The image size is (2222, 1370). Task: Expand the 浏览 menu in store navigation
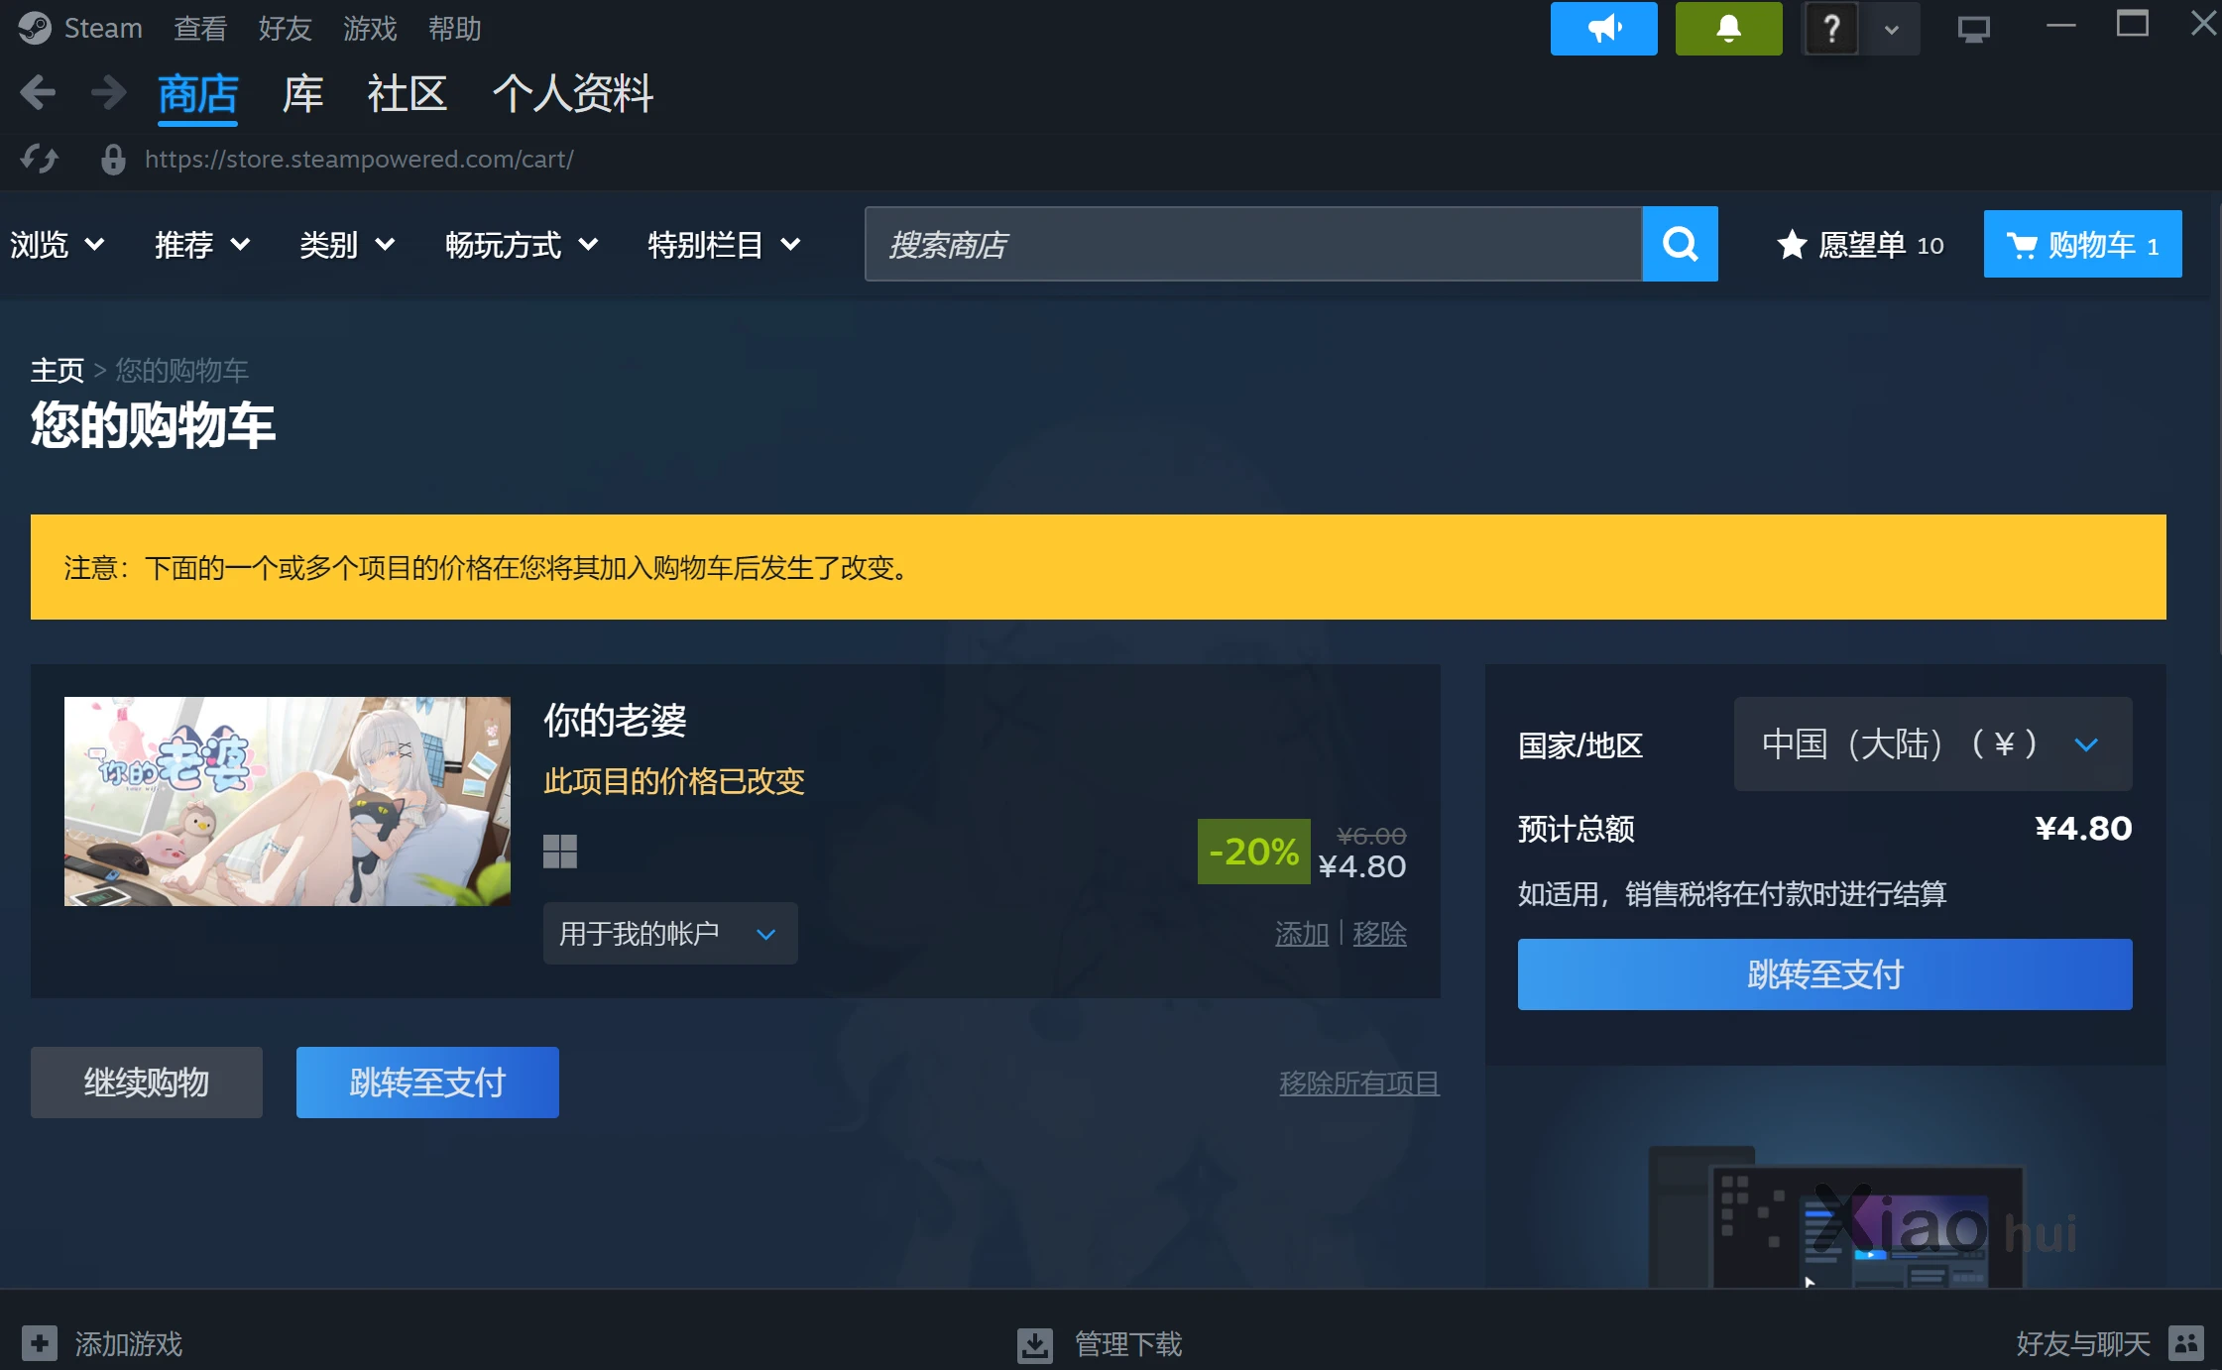pyautogui.click(x=57, y=244)
